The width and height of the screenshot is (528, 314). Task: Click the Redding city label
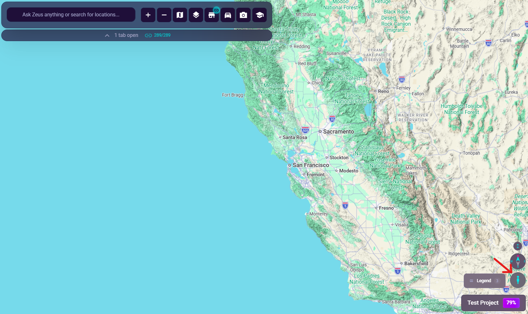[302, 47]
